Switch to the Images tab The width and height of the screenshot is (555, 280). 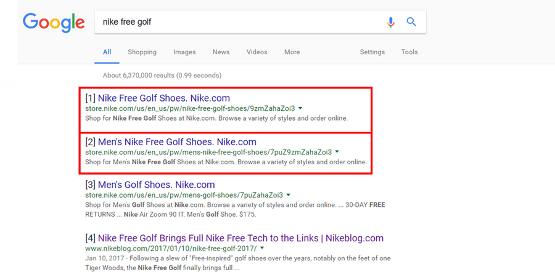[x=184, y=52]
